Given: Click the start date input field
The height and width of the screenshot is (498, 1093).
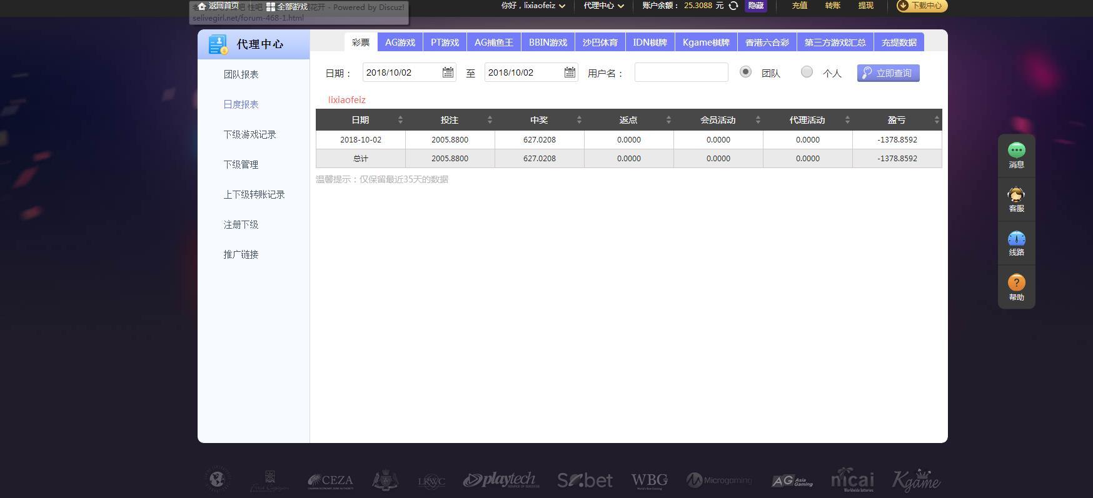Looking at the screenshot, I should (410, 72).
